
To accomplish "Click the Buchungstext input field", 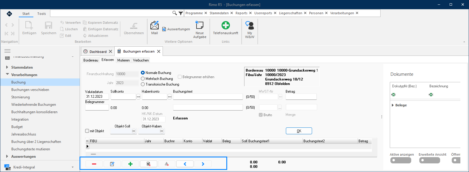I will pos(208,97).
